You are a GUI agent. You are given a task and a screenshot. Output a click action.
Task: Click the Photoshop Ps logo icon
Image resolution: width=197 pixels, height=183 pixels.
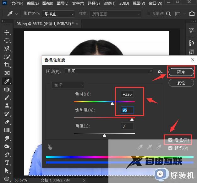pos(5,3)
